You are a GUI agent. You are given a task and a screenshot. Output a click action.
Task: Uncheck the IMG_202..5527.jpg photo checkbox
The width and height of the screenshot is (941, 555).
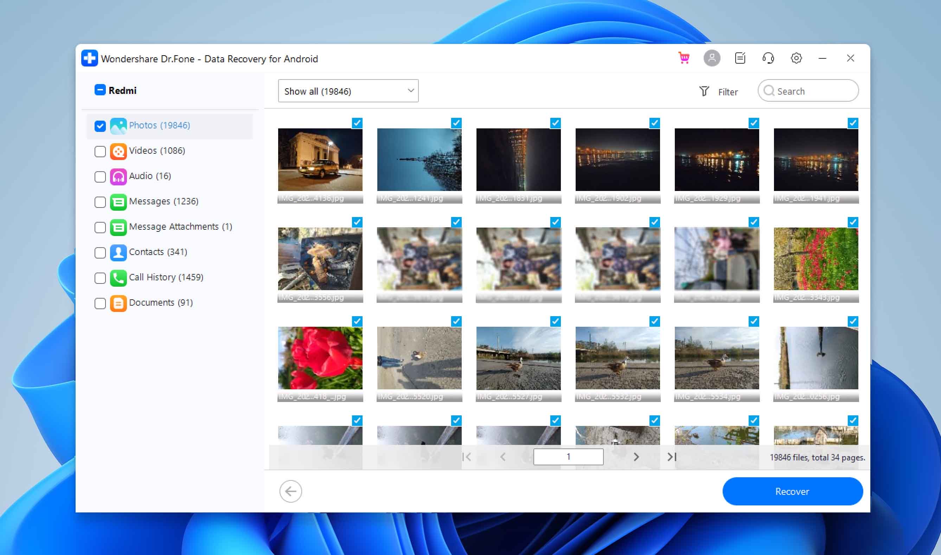(555, 321)
